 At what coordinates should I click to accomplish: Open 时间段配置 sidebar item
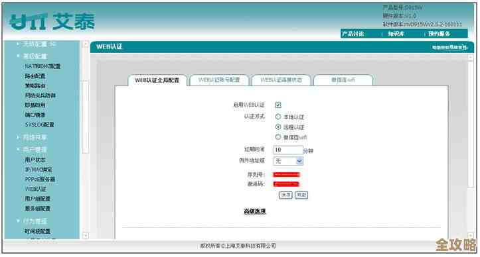coord(37,231)
